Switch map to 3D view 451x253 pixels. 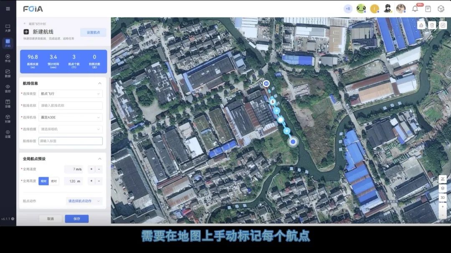click(443, 197)
